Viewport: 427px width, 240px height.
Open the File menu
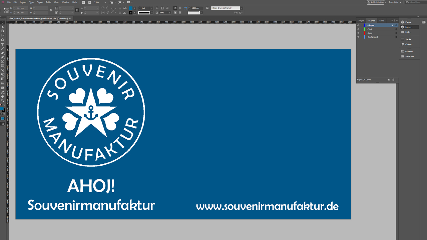coord(9,2)
